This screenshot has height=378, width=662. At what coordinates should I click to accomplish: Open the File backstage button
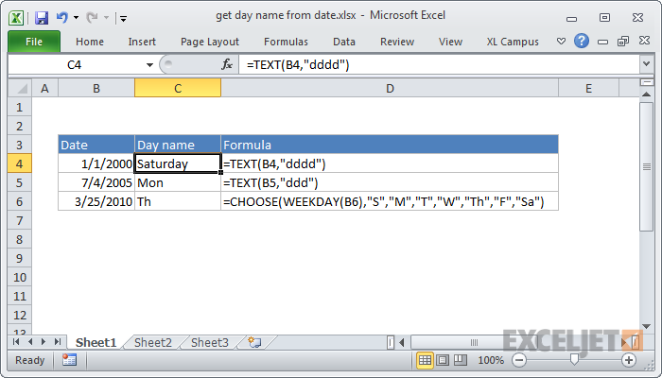click(34, 42)
